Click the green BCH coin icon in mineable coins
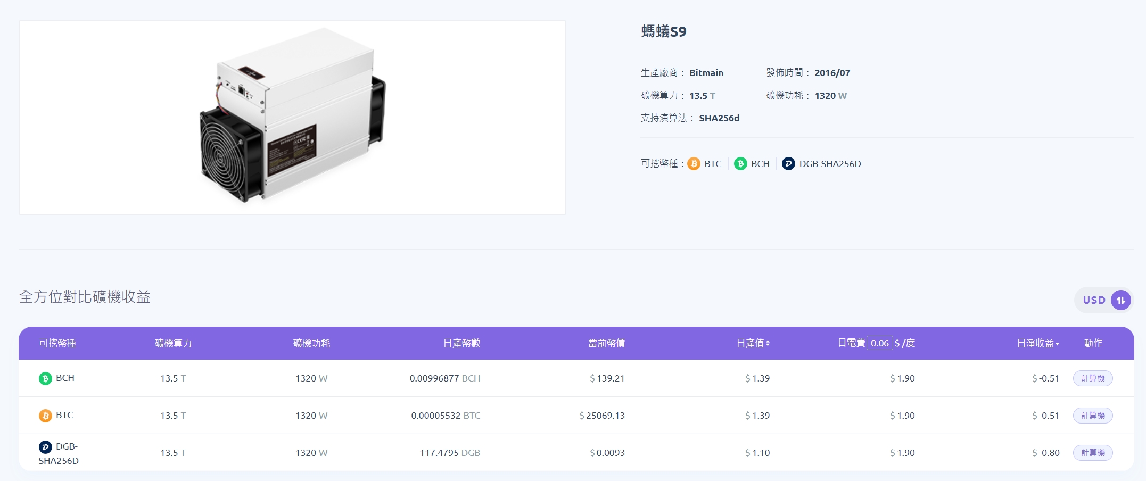 click(740, 164)
